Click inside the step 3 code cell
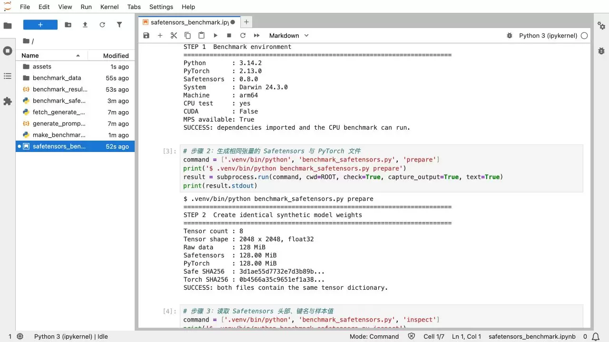 [x=381, y=316]
